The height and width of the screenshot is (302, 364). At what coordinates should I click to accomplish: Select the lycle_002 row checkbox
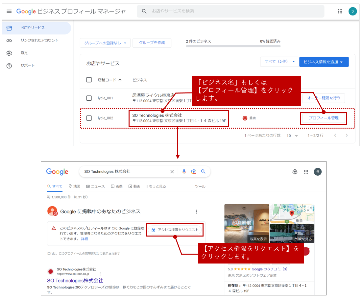click(89, 118)
